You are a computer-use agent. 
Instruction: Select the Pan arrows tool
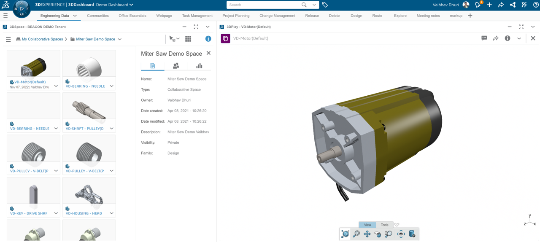tap(367, 234)
